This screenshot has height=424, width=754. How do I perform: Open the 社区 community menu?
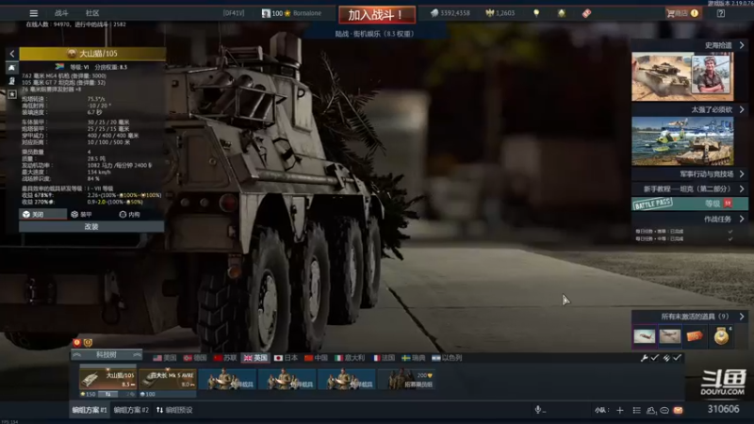click(x=91, y=13)
